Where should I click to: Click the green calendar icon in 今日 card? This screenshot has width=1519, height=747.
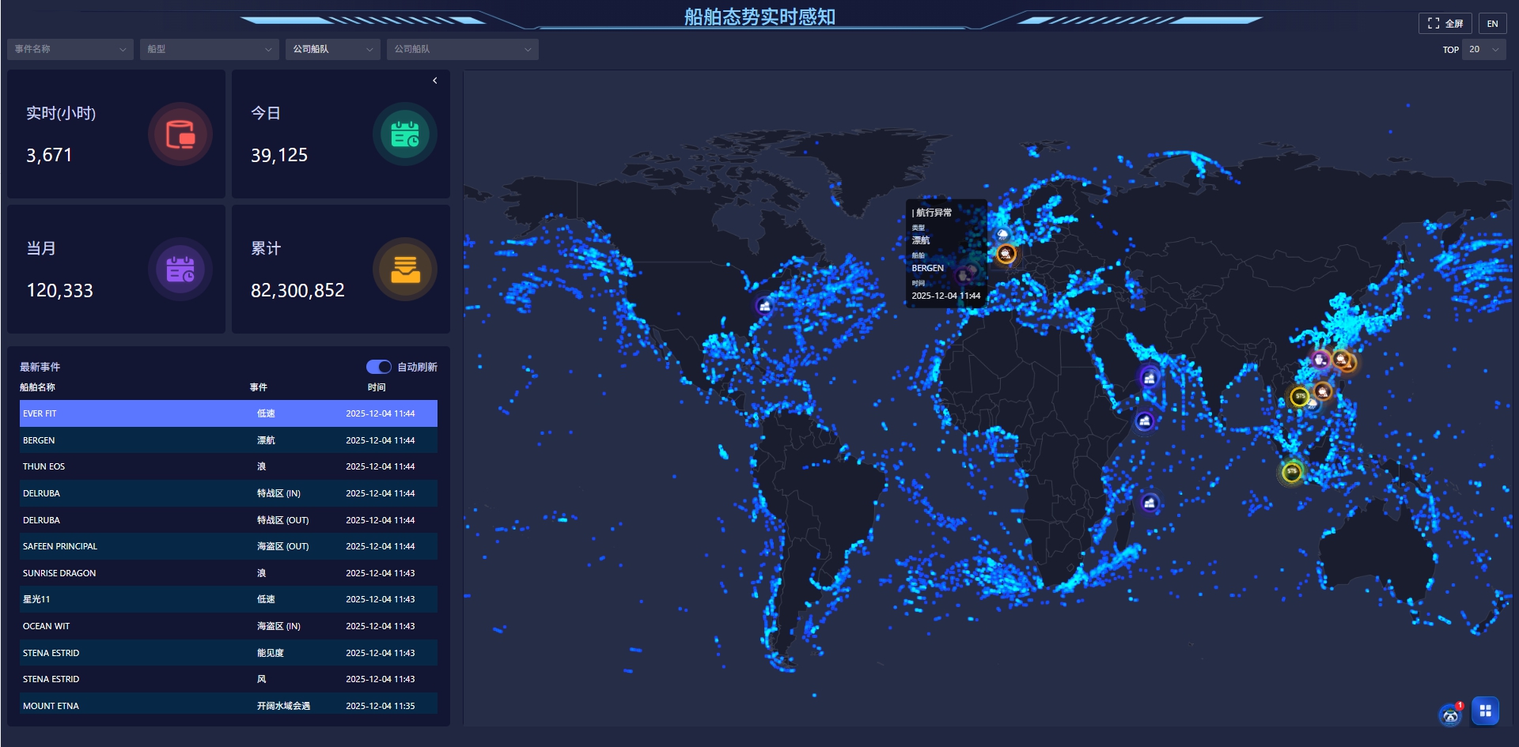tap(404, 134)
